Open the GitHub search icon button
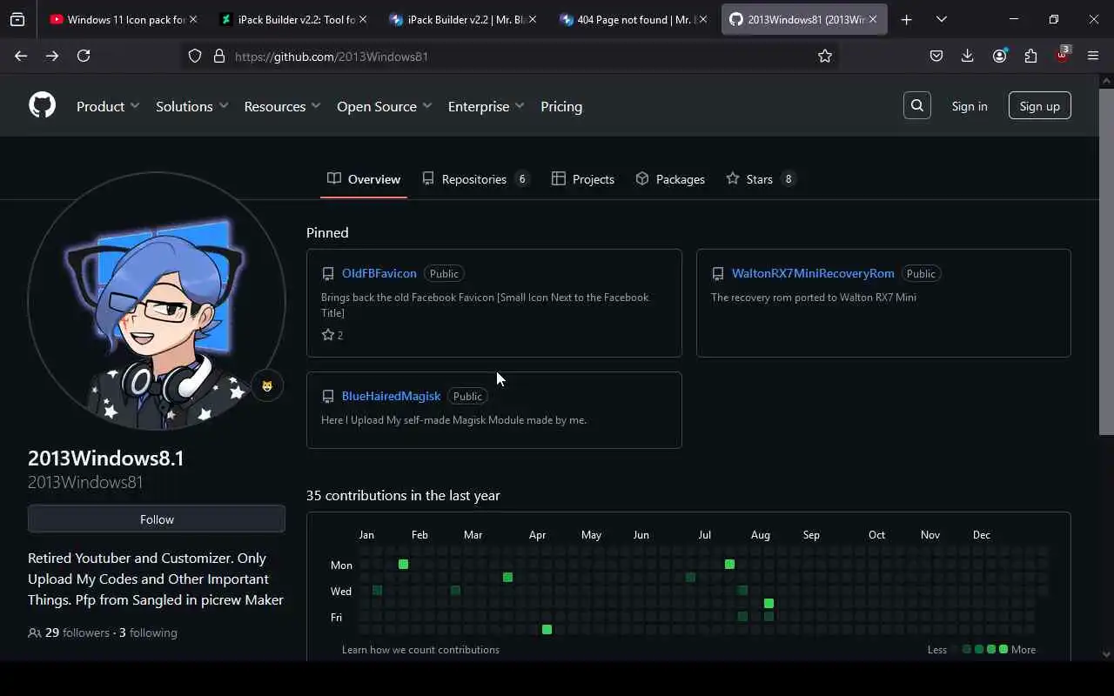 click(x=917, y=105)
